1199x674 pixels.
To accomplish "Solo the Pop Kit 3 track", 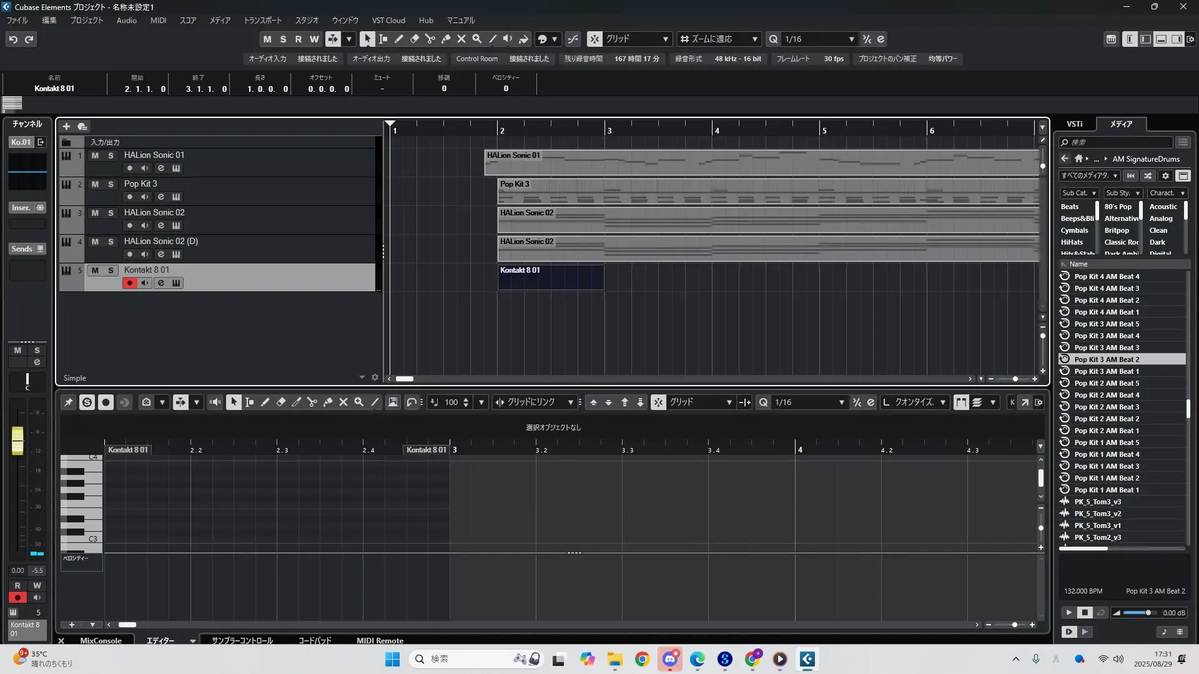I will pos(111,184).
